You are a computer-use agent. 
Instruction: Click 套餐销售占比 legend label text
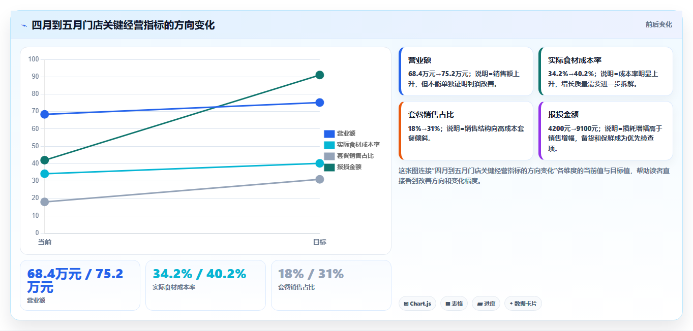(355, 156)
